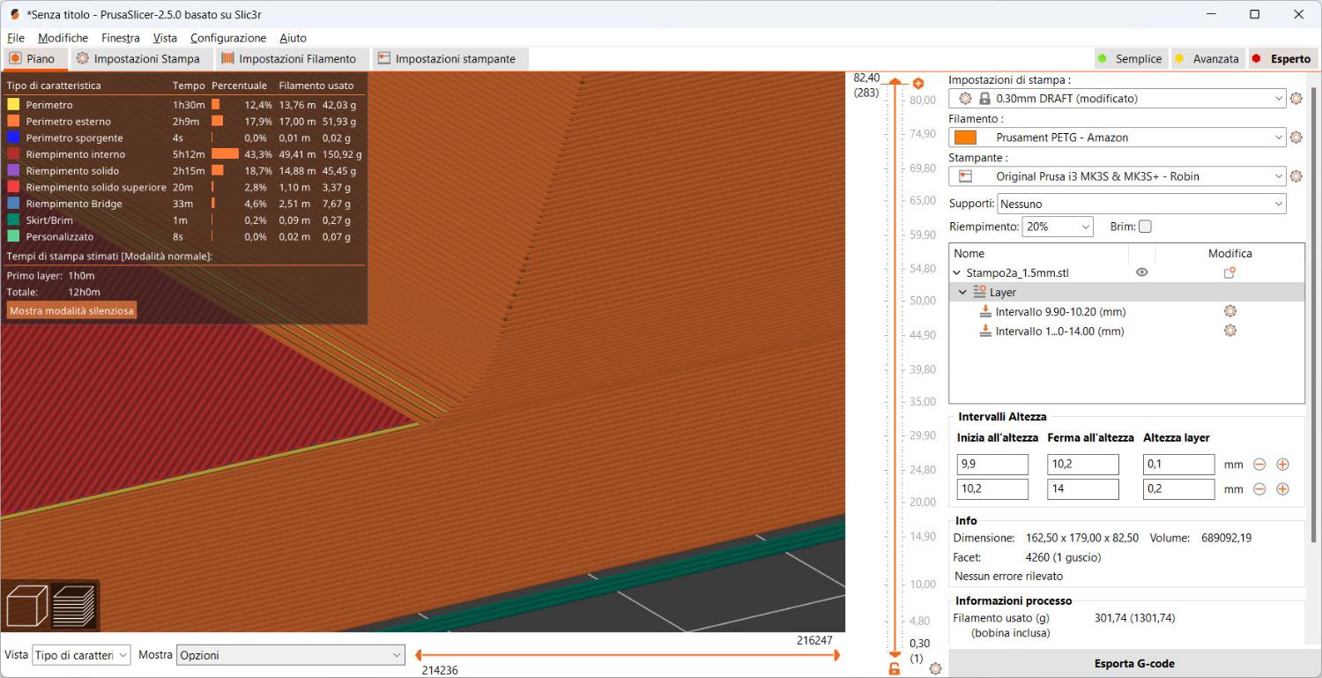Open print settings preset dropdown
Image resolution: width=1322 pixels, height=678 pixels.
pyautogui.click(x=1118, y=99)
